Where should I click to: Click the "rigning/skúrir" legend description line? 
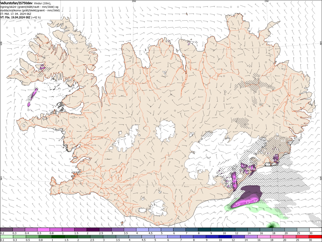(x=29, y=7)
